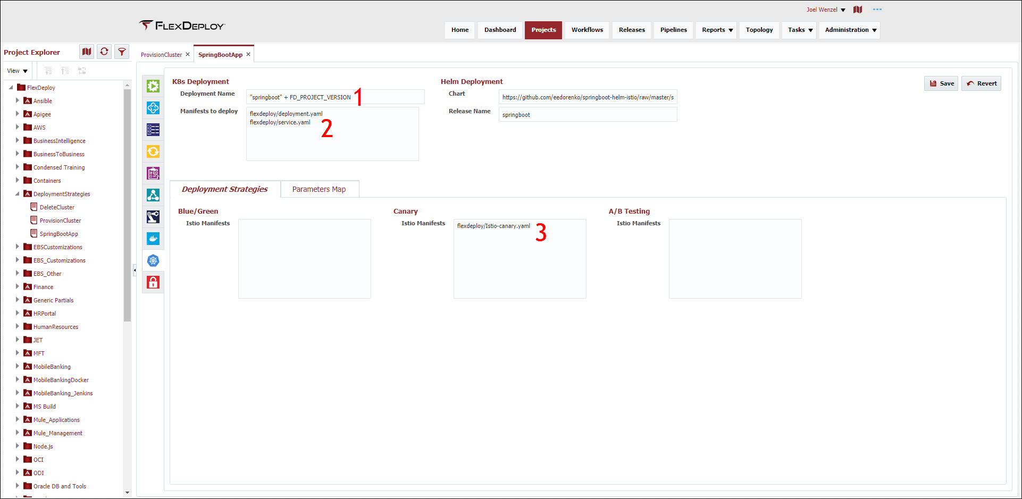Viewport: 1022px width, 499px height.
Task: Open the Reports dropdown menu
Action: coord(717,30)
